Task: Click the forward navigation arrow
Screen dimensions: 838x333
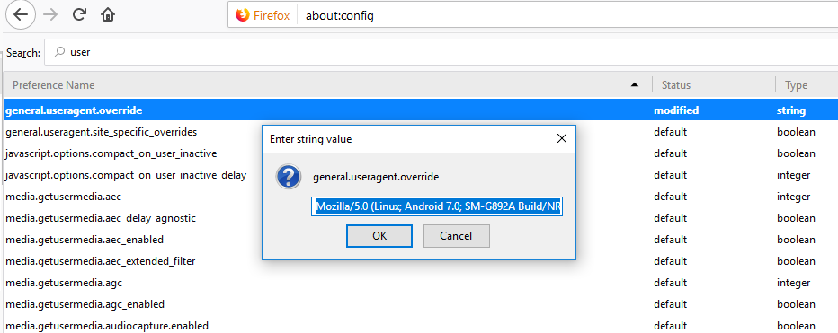Action: pyautogui.click(x=50, y=15)
